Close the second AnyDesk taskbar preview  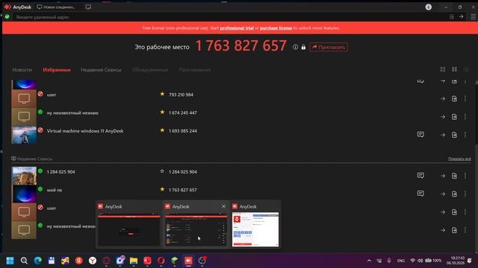[223, 206]
